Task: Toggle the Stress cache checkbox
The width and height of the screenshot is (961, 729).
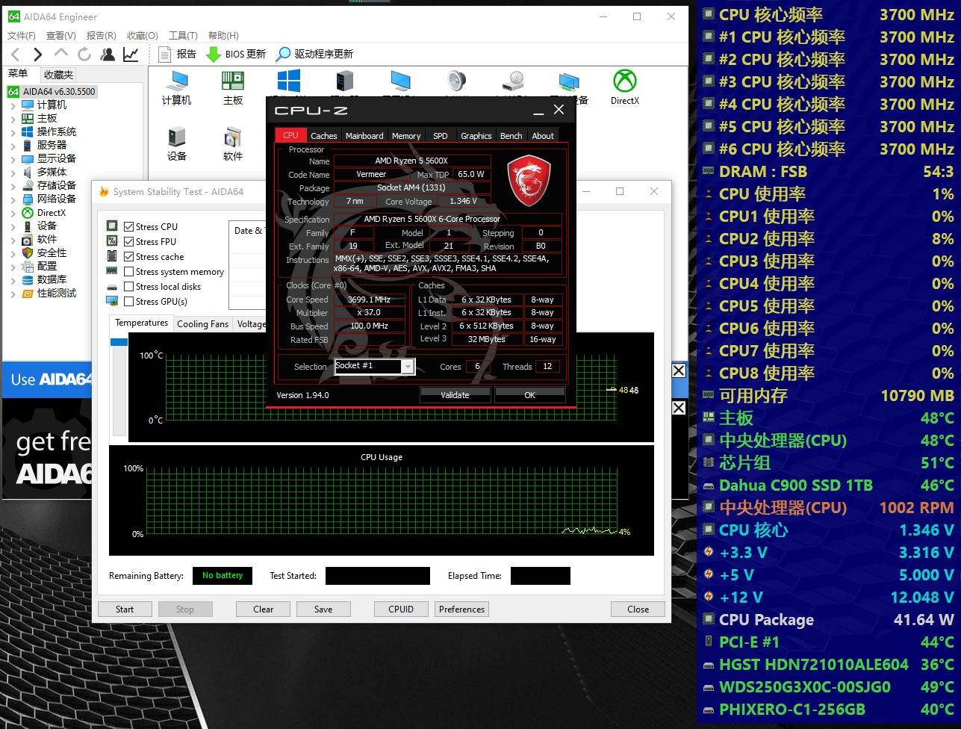Action: pos(129,257)
